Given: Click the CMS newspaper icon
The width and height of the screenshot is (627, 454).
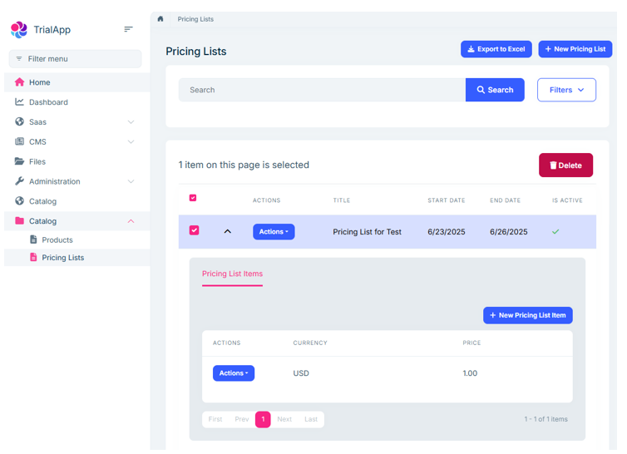Looking at the screenshot, I should [x=19, y=141].
